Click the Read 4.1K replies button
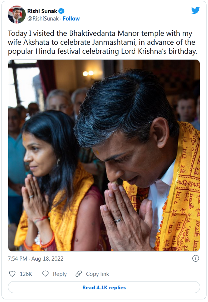Viewport: 208px width, 302px height. click(x=104, y=287)
